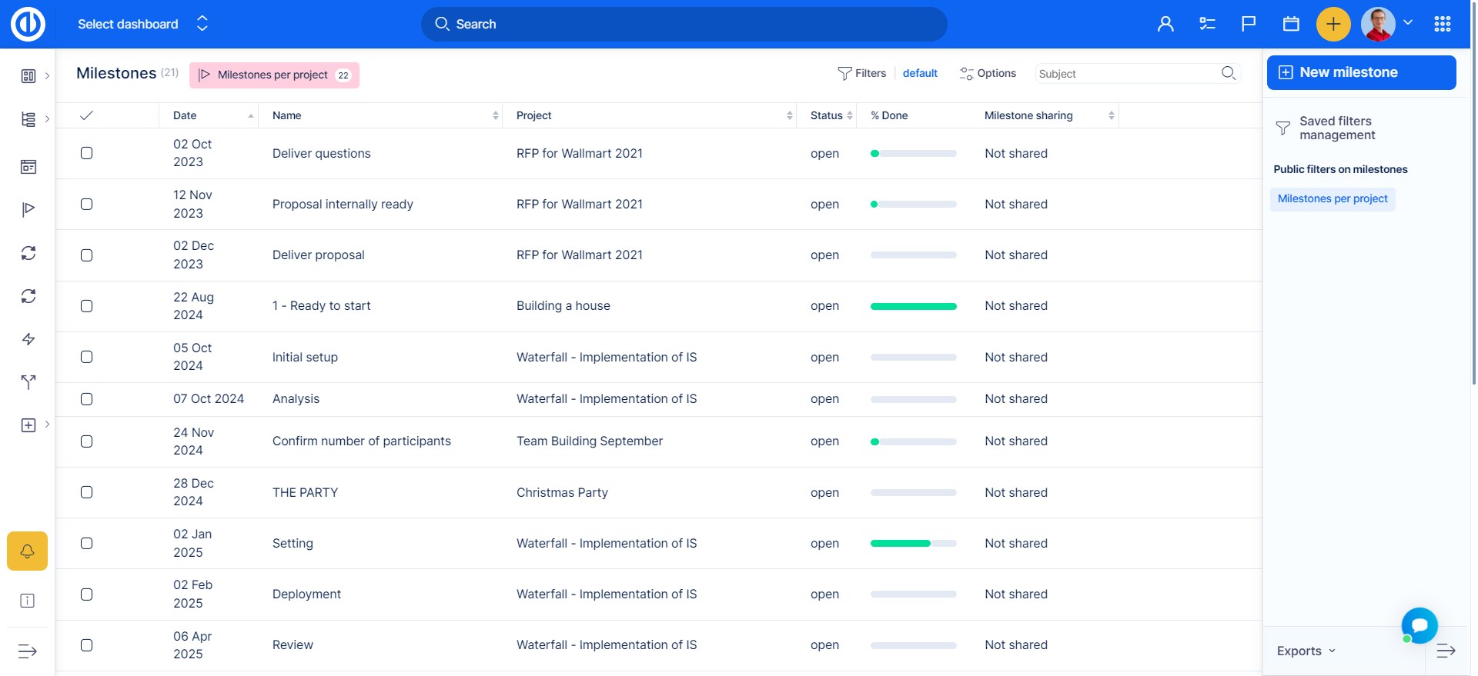Open Saved filters management link

click(1336, 128)
